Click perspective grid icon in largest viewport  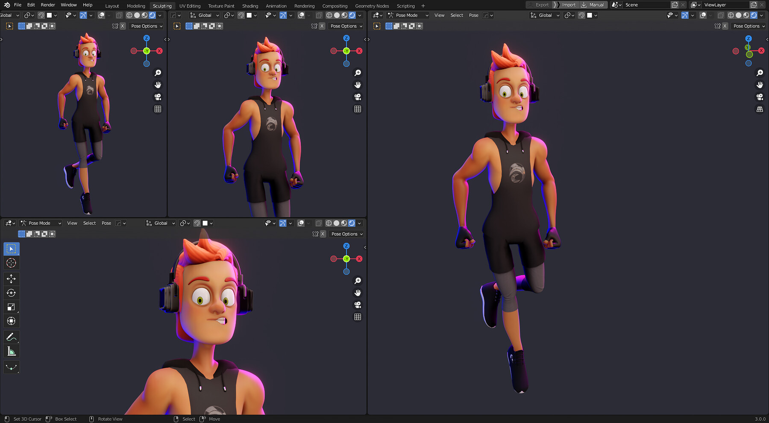pyautogui.click(x=760, y=109)
